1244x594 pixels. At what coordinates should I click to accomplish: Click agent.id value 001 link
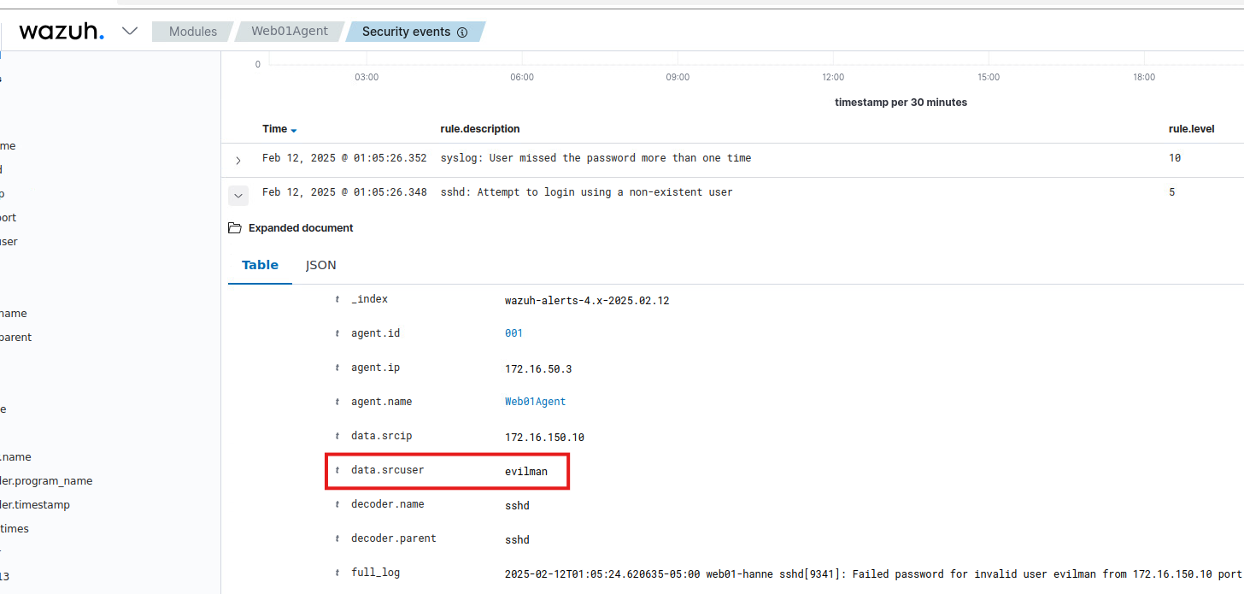(513, 333)
